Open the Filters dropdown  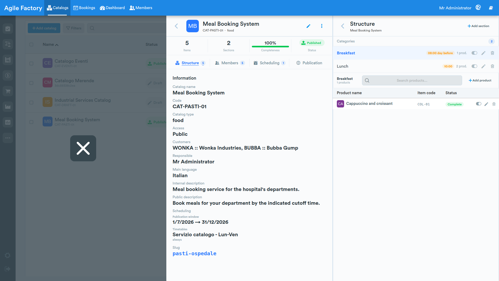pos(74,28)
